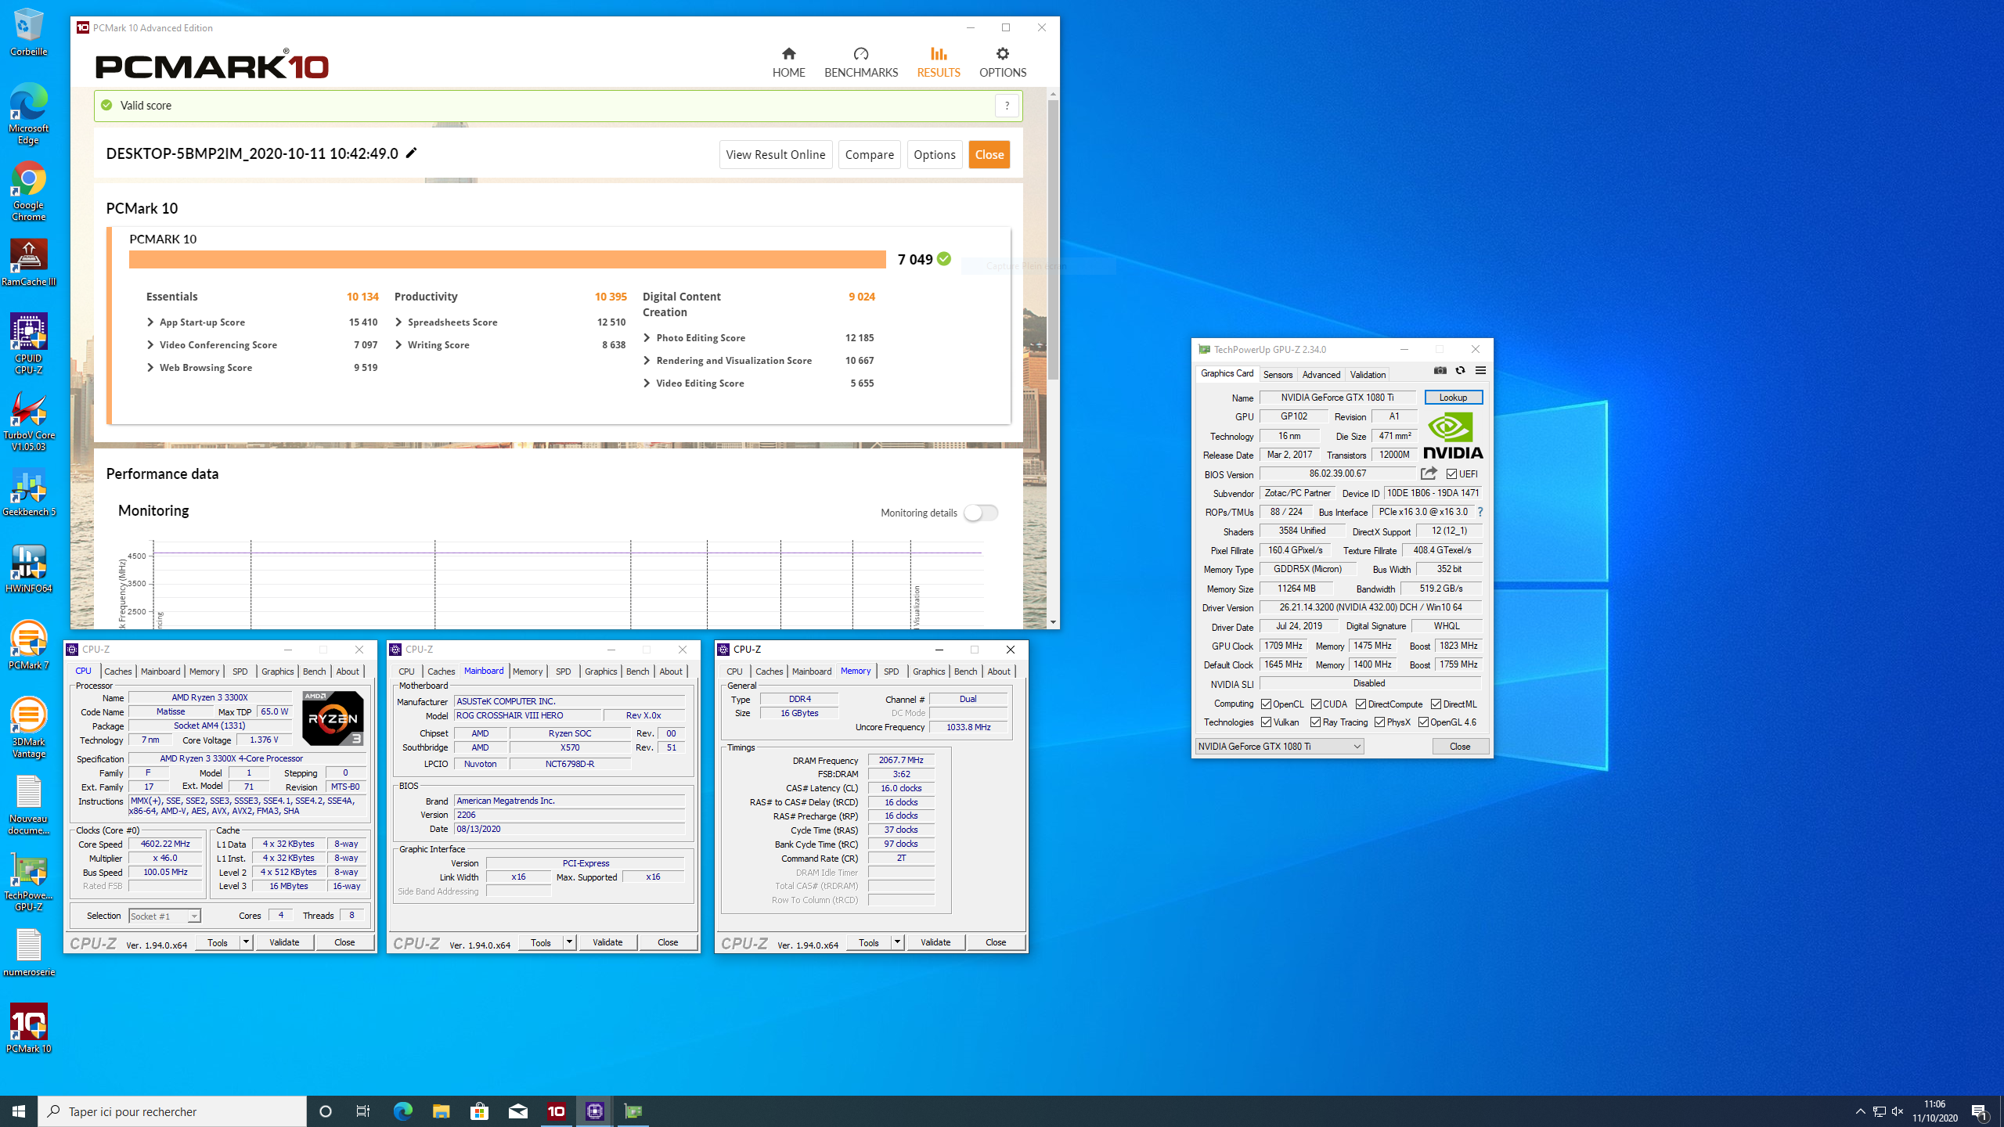This screenshot has height=1127, width=2004.
Task: Click the Lookup button in GPU-Z
Action: click(x=1453, y=398)
